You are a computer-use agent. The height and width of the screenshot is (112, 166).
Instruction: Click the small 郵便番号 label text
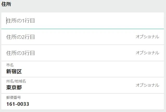14,97
